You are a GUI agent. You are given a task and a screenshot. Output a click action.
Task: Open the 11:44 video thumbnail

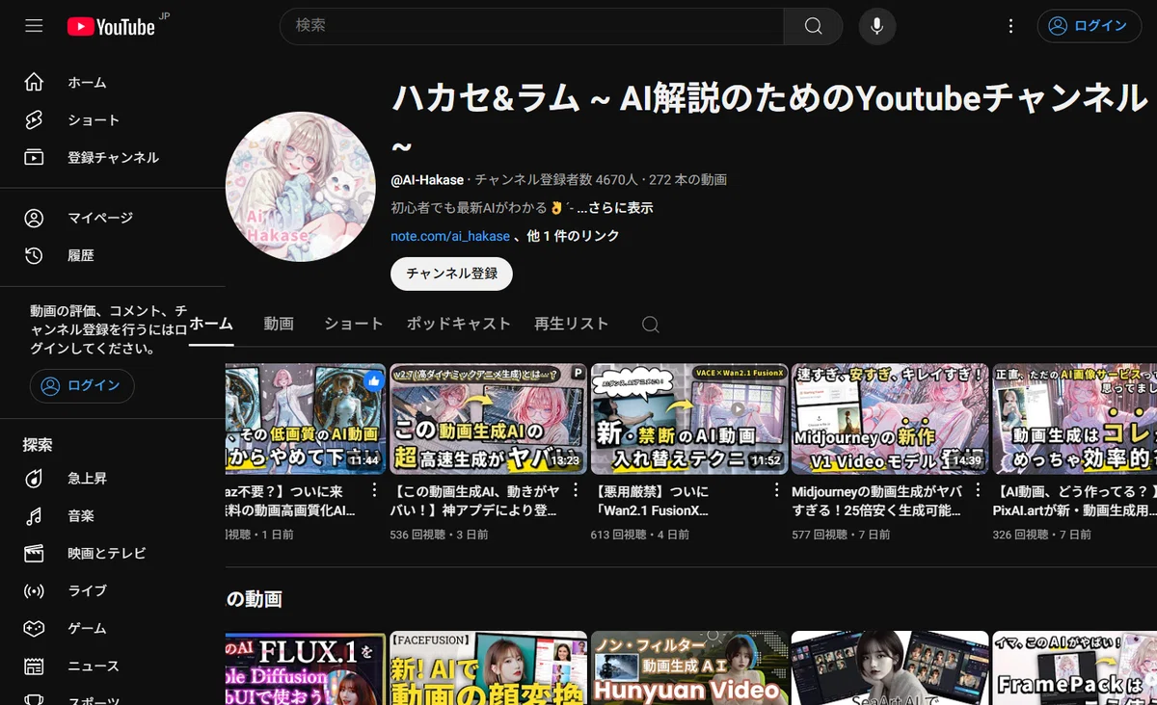coord(306,419)
